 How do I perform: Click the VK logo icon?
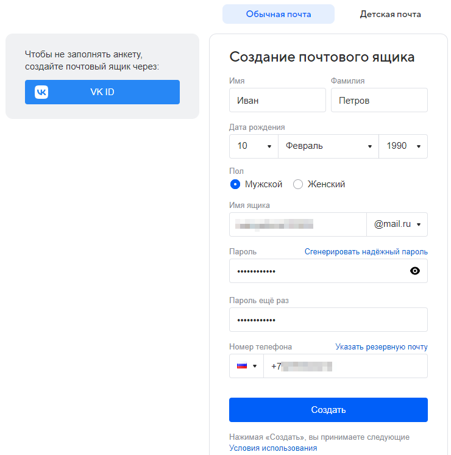pyautogui.click(x=41, y=92)
